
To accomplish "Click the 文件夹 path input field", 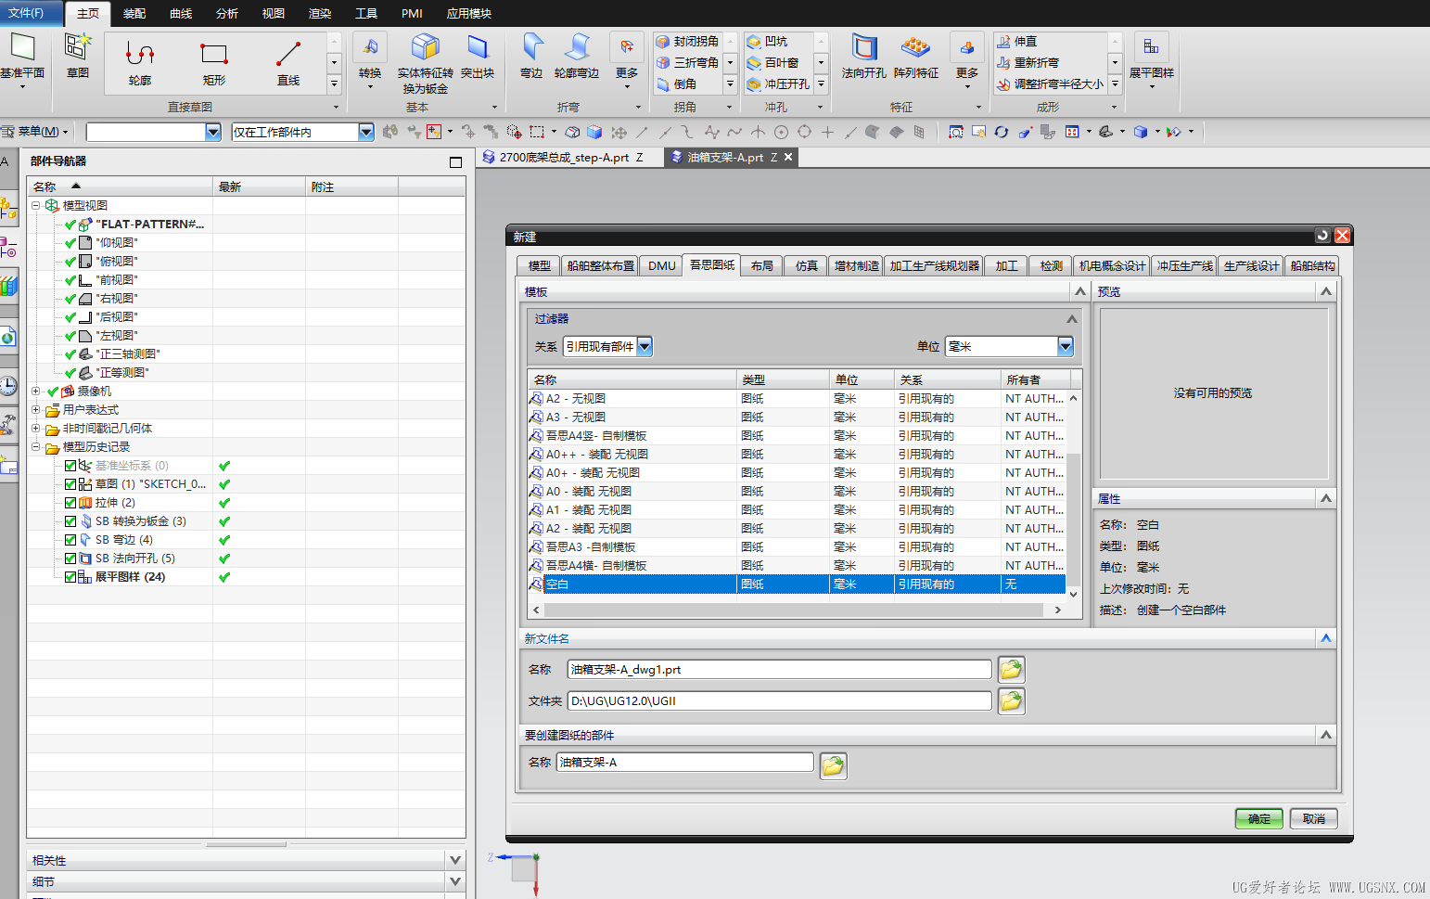I will [x=780, y=701].
